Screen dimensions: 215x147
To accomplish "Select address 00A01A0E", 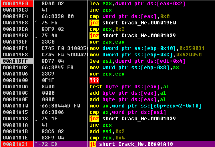I will coord(16,99).
